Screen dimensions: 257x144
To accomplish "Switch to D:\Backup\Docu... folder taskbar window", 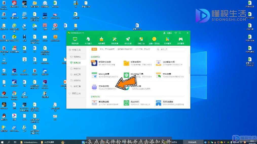I will (x=29, y=142).
